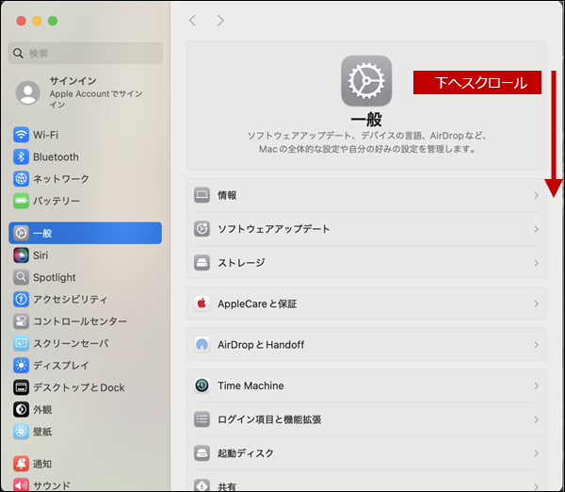The height and width of the screenshot is (492, 565).
Task: Click the 壁紙 sidebar icon
Action: tap(21, 432)
